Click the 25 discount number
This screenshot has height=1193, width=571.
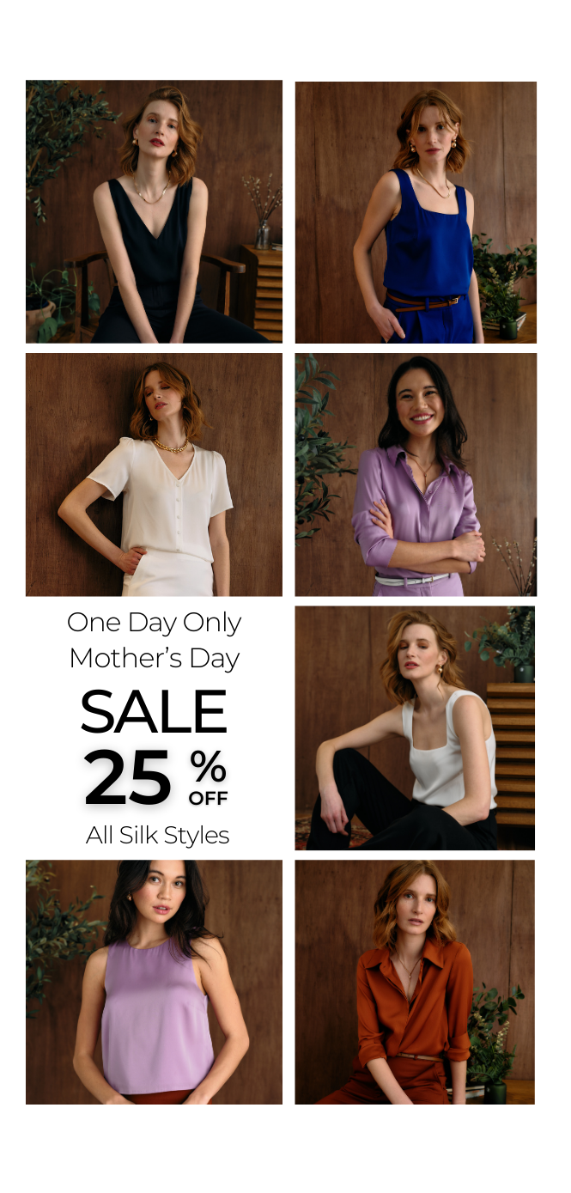128,777
